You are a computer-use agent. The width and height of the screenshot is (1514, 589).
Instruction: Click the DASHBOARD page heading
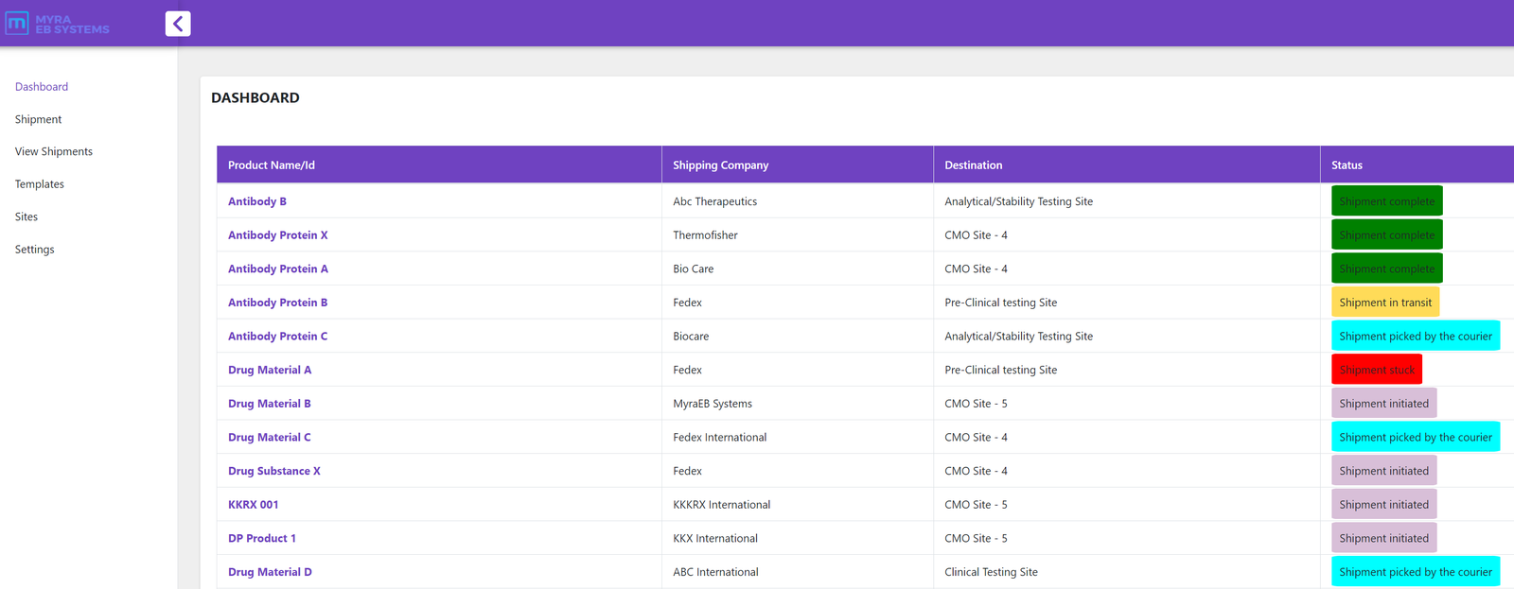(x=255, y=97)
